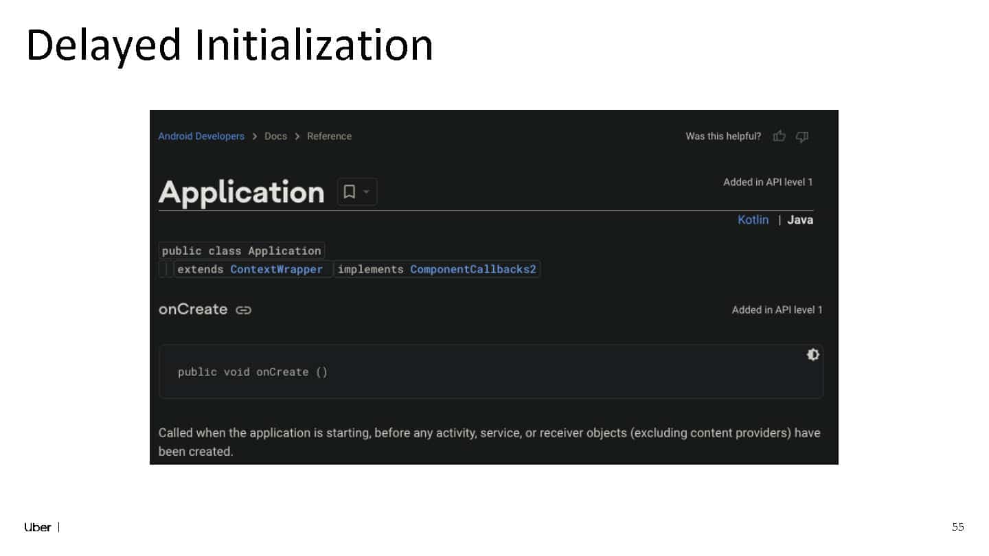The height and width of the screenshot is (556, 989).
Task: Toggle dark theme icon in code block
Action: [812, 354]
